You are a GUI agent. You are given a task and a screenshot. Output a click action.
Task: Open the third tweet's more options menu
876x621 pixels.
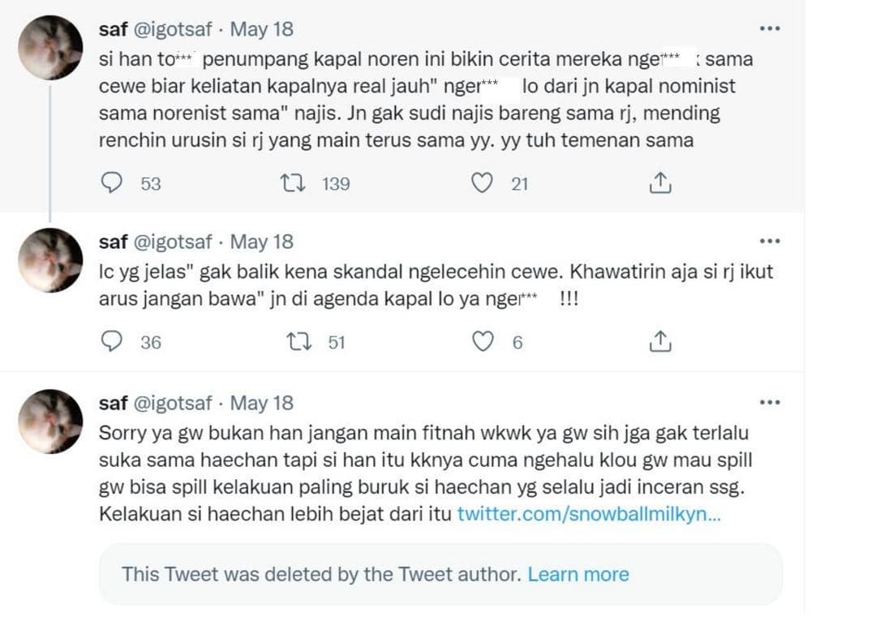pos(769,400)
